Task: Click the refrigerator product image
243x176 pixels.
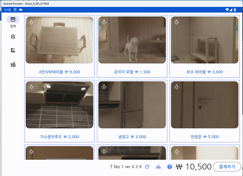Action: point(132,105)
